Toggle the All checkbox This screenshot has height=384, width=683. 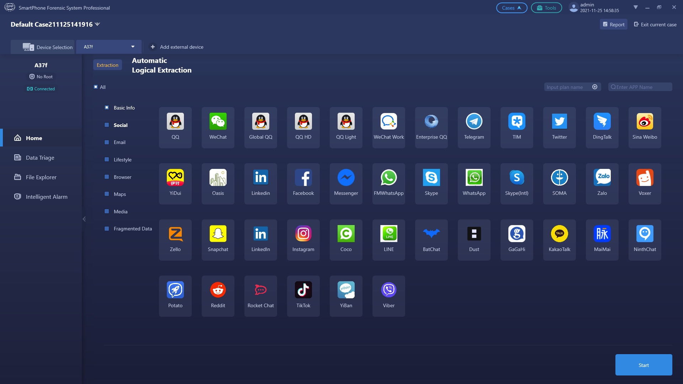96,87
